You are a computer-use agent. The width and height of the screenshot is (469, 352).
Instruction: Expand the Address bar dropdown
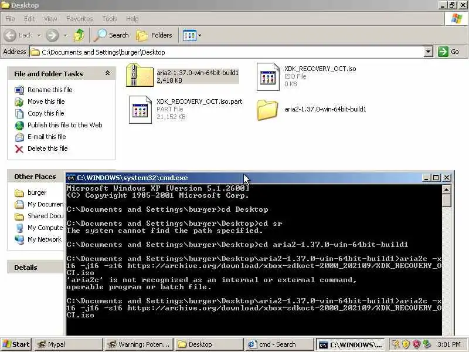[429, 52]
